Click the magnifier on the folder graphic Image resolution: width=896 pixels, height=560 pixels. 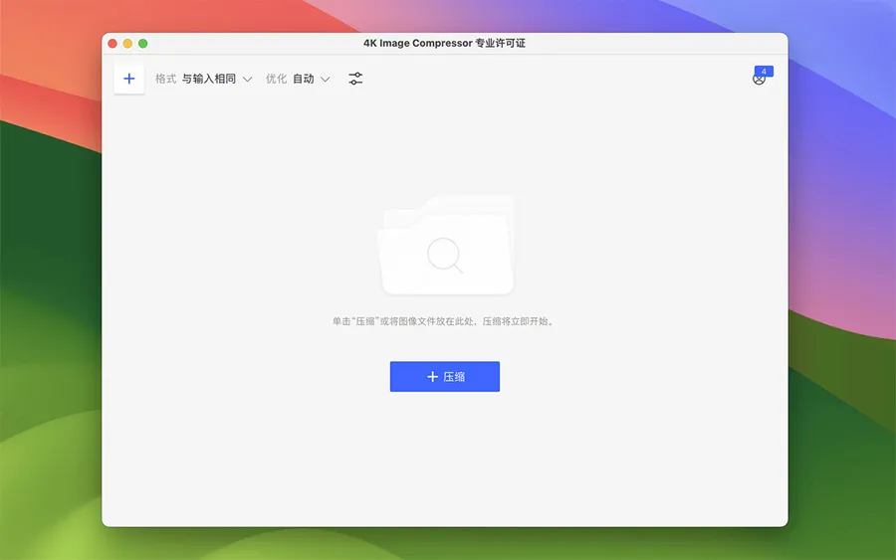[x=444, y=256]
